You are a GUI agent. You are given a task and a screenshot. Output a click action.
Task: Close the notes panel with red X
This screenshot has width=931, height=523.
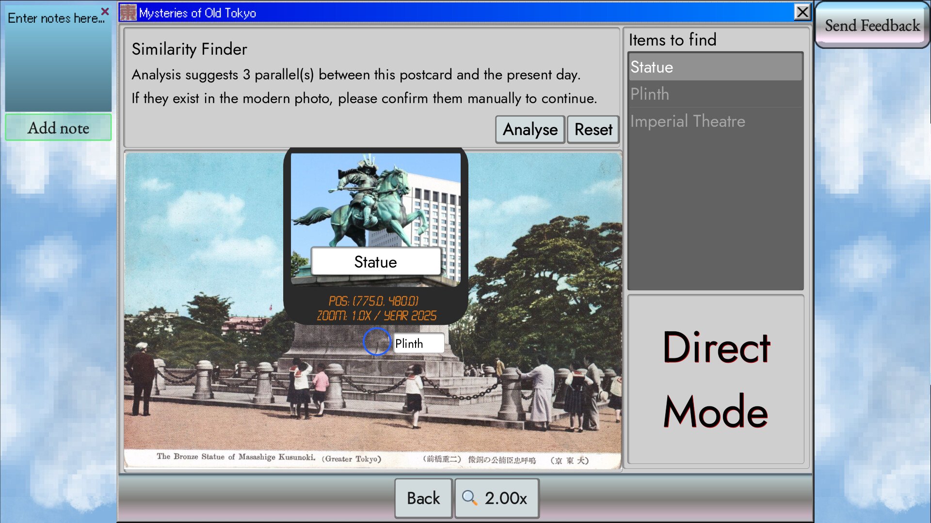tap(105, 11)
